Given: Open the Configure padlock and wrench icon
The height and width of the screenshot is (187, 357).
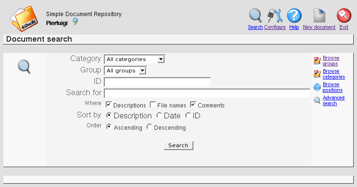Looking at the screenshot, I should point(275,16).
